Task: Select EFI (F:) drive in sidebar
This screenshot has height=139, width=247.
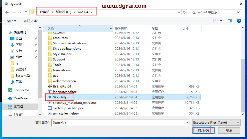Action: tap(19, 115)
